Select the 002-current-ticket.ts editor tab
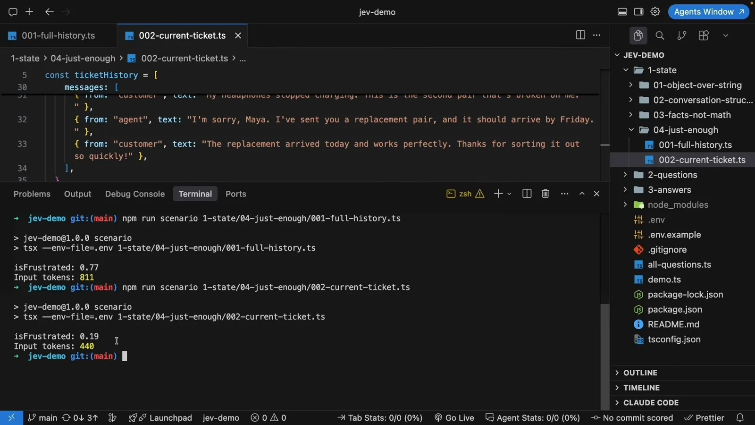Viewport: 755px width, 425px height. point(182,35)
